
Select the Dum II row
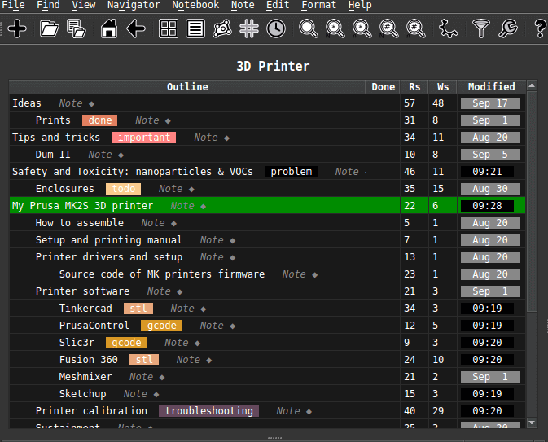[x=267, y=155]
